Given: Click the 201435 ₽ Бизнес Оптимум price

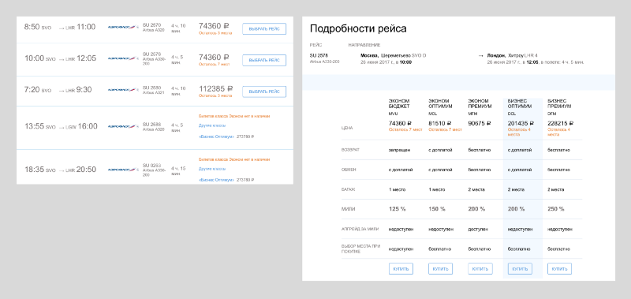Looking at the screenshot, I should (x=521, y=123).
